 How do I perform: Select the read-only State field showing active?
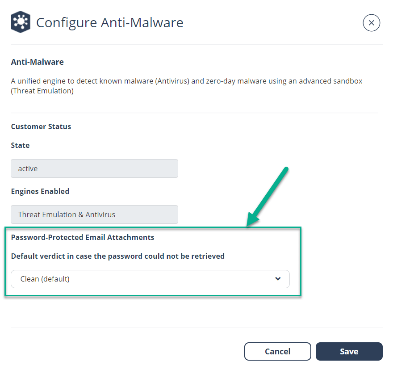[94, 168]
